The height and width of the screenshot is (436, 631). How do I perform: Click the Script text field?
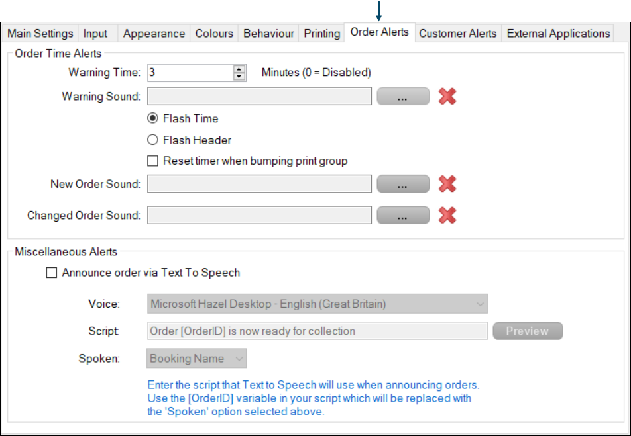pos(317,331)
